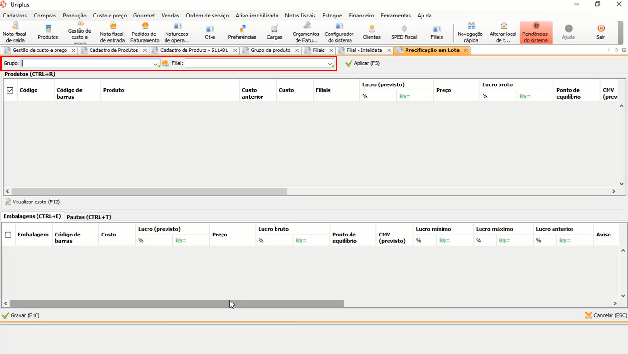
Task: Open Pedidos de Faturamento toolbar icon
Action: (145, 33)
